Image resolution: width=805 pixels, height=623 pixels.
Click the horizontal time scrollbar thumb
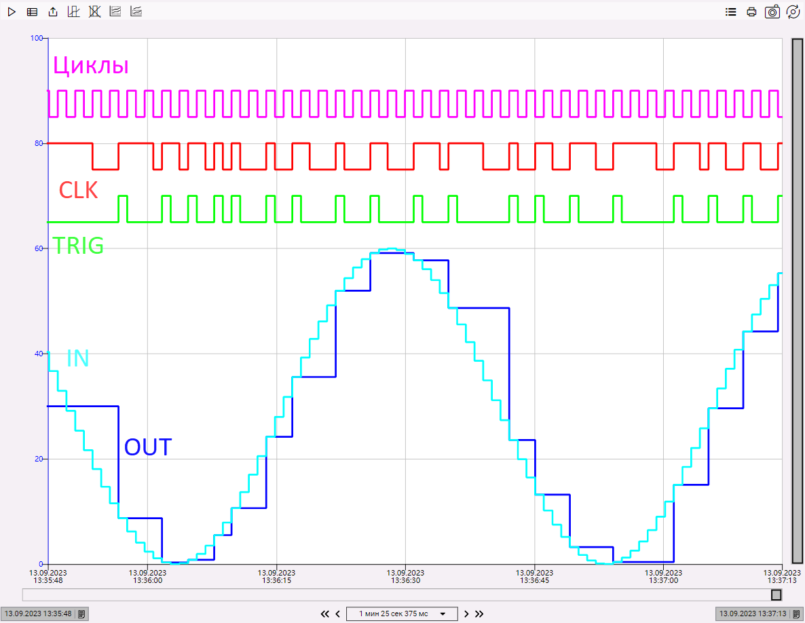(x=776, y=594)
